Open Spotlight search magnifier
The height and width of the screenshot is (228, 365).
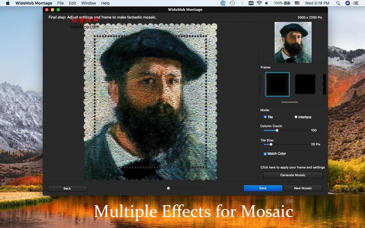coord(338,3)
